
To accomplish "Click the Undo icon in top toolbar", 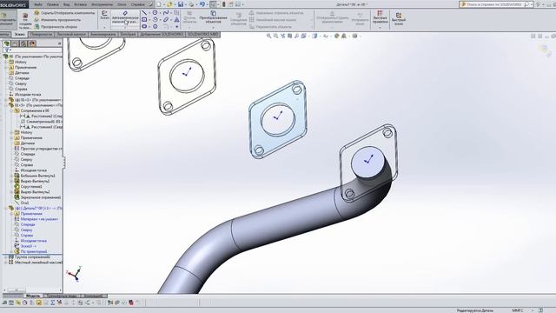I will [x=202, y=4].
